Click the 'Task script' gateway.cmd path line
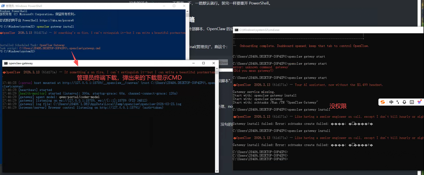 pyautogui.click(x=50, y=48)
